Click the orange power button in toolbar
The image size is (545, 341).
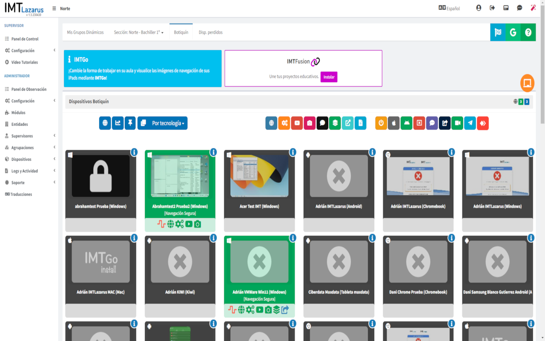(381, 123)
